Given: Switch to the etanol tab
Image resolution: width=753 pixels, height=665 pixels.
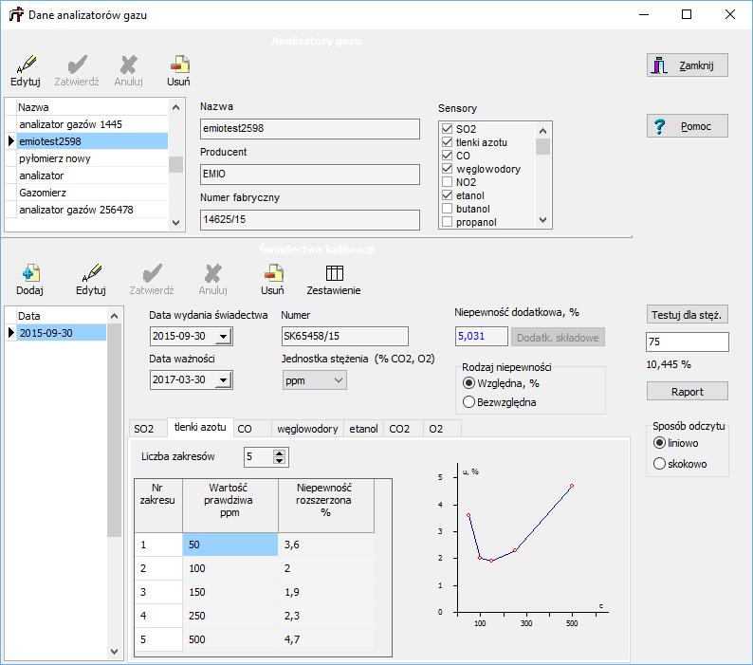Looking at the screenshot, I should coord(363,429).
